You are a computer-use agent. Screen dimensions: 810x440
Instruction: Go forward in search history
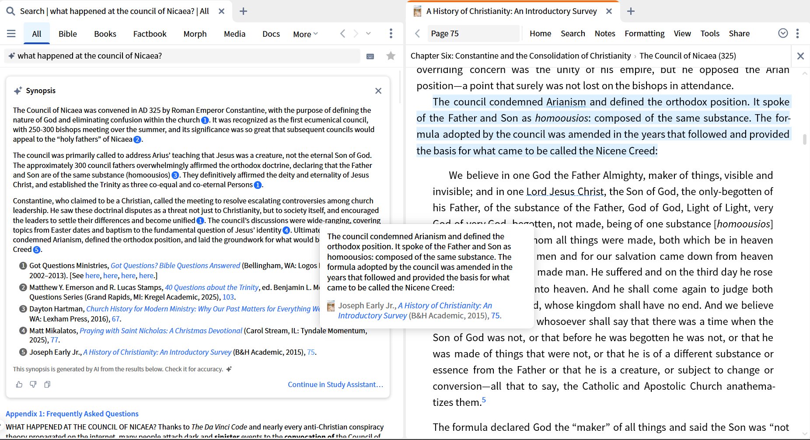point(356,34)
